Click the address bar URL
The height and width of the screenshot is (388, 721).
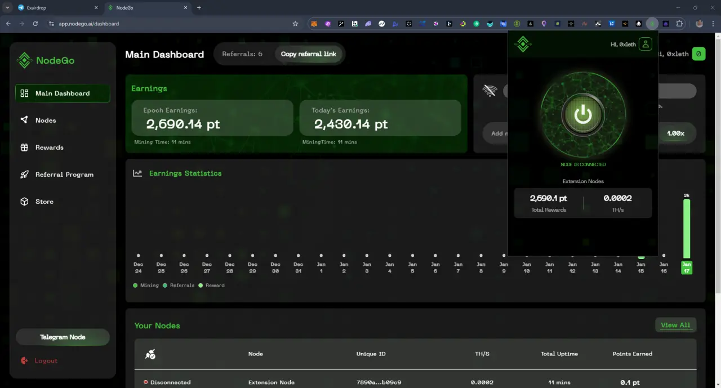point(88,24)
